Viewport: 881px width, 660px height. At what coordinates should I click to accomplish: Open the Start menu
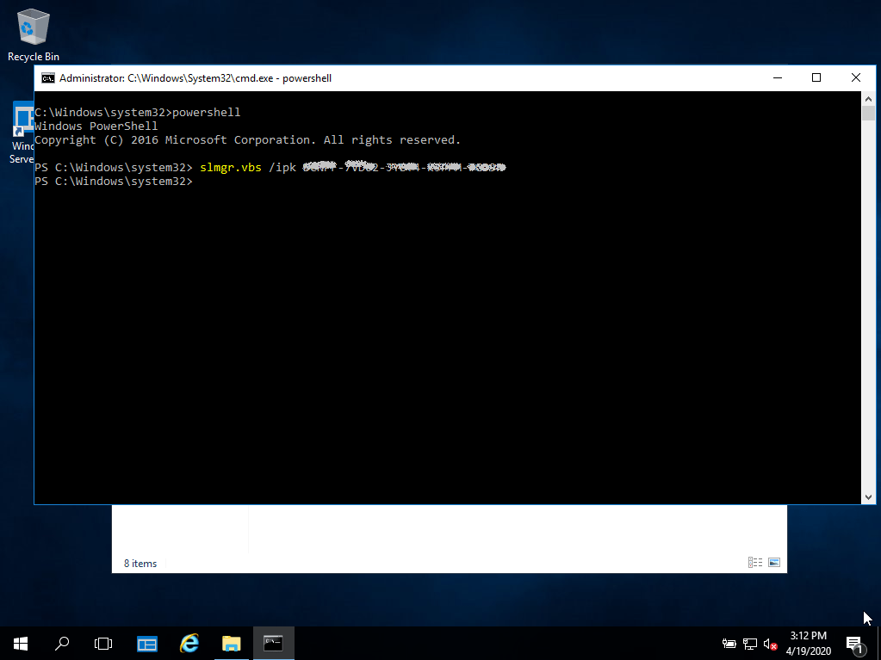(x=21, y=643)
